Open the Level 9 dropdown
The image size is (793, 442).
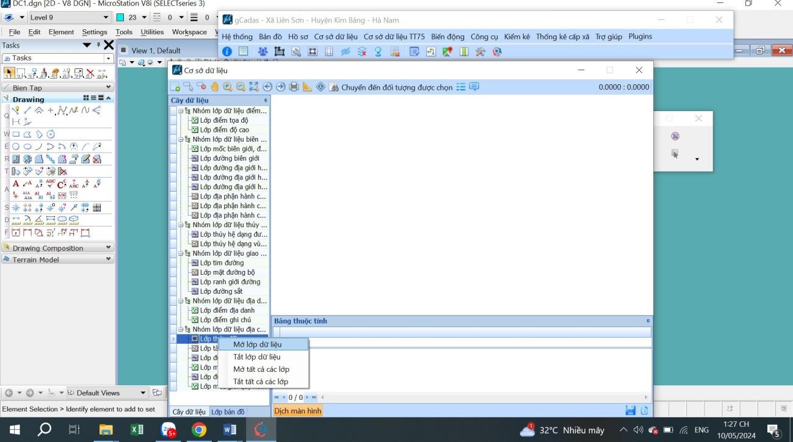[x=106, y=18]
